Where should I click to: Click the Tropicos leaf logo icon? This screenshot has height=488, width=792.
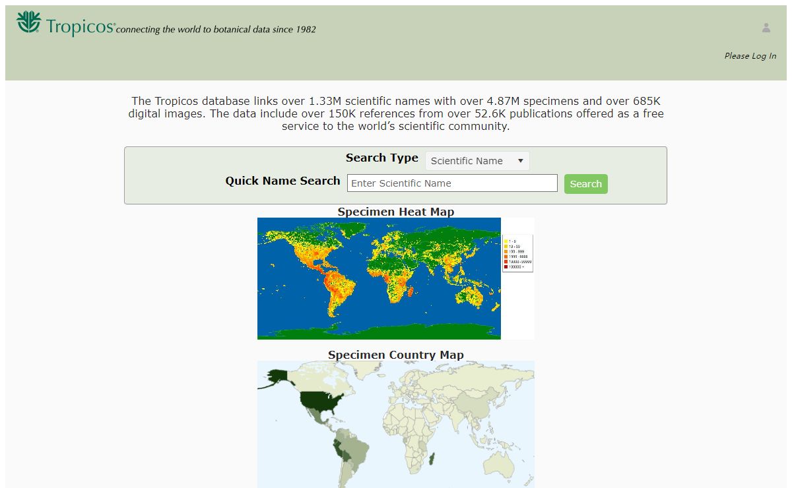click(28, 22)
